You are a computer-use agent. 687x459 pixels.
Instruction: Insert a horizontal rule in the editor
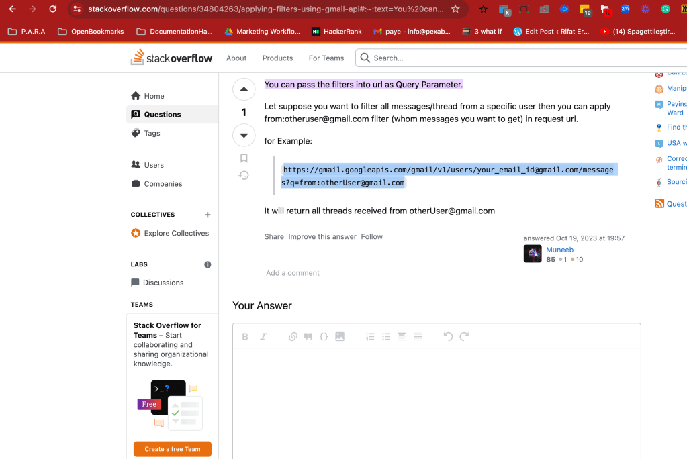[418, 336]
